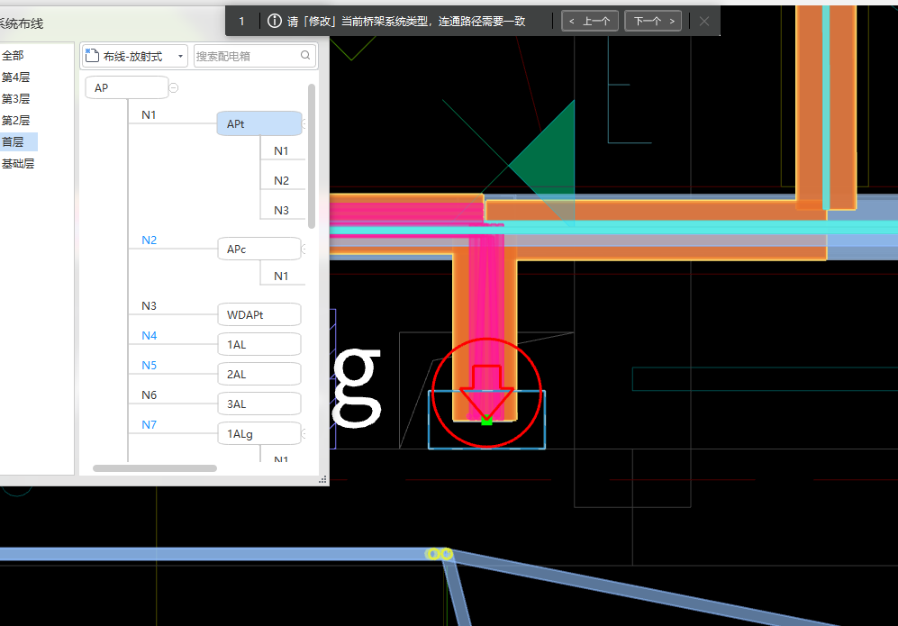Go to previous item with 上一个 button

tap(589, 22)
